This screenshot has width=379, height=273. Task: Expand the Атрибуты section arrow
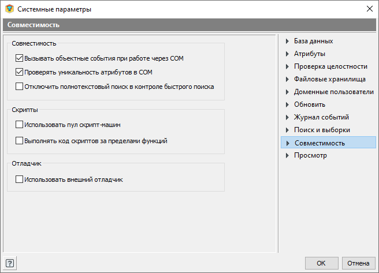tap(287, 54)
